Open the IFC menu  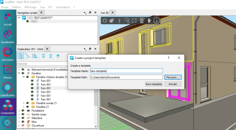click(x=50, y=7)
